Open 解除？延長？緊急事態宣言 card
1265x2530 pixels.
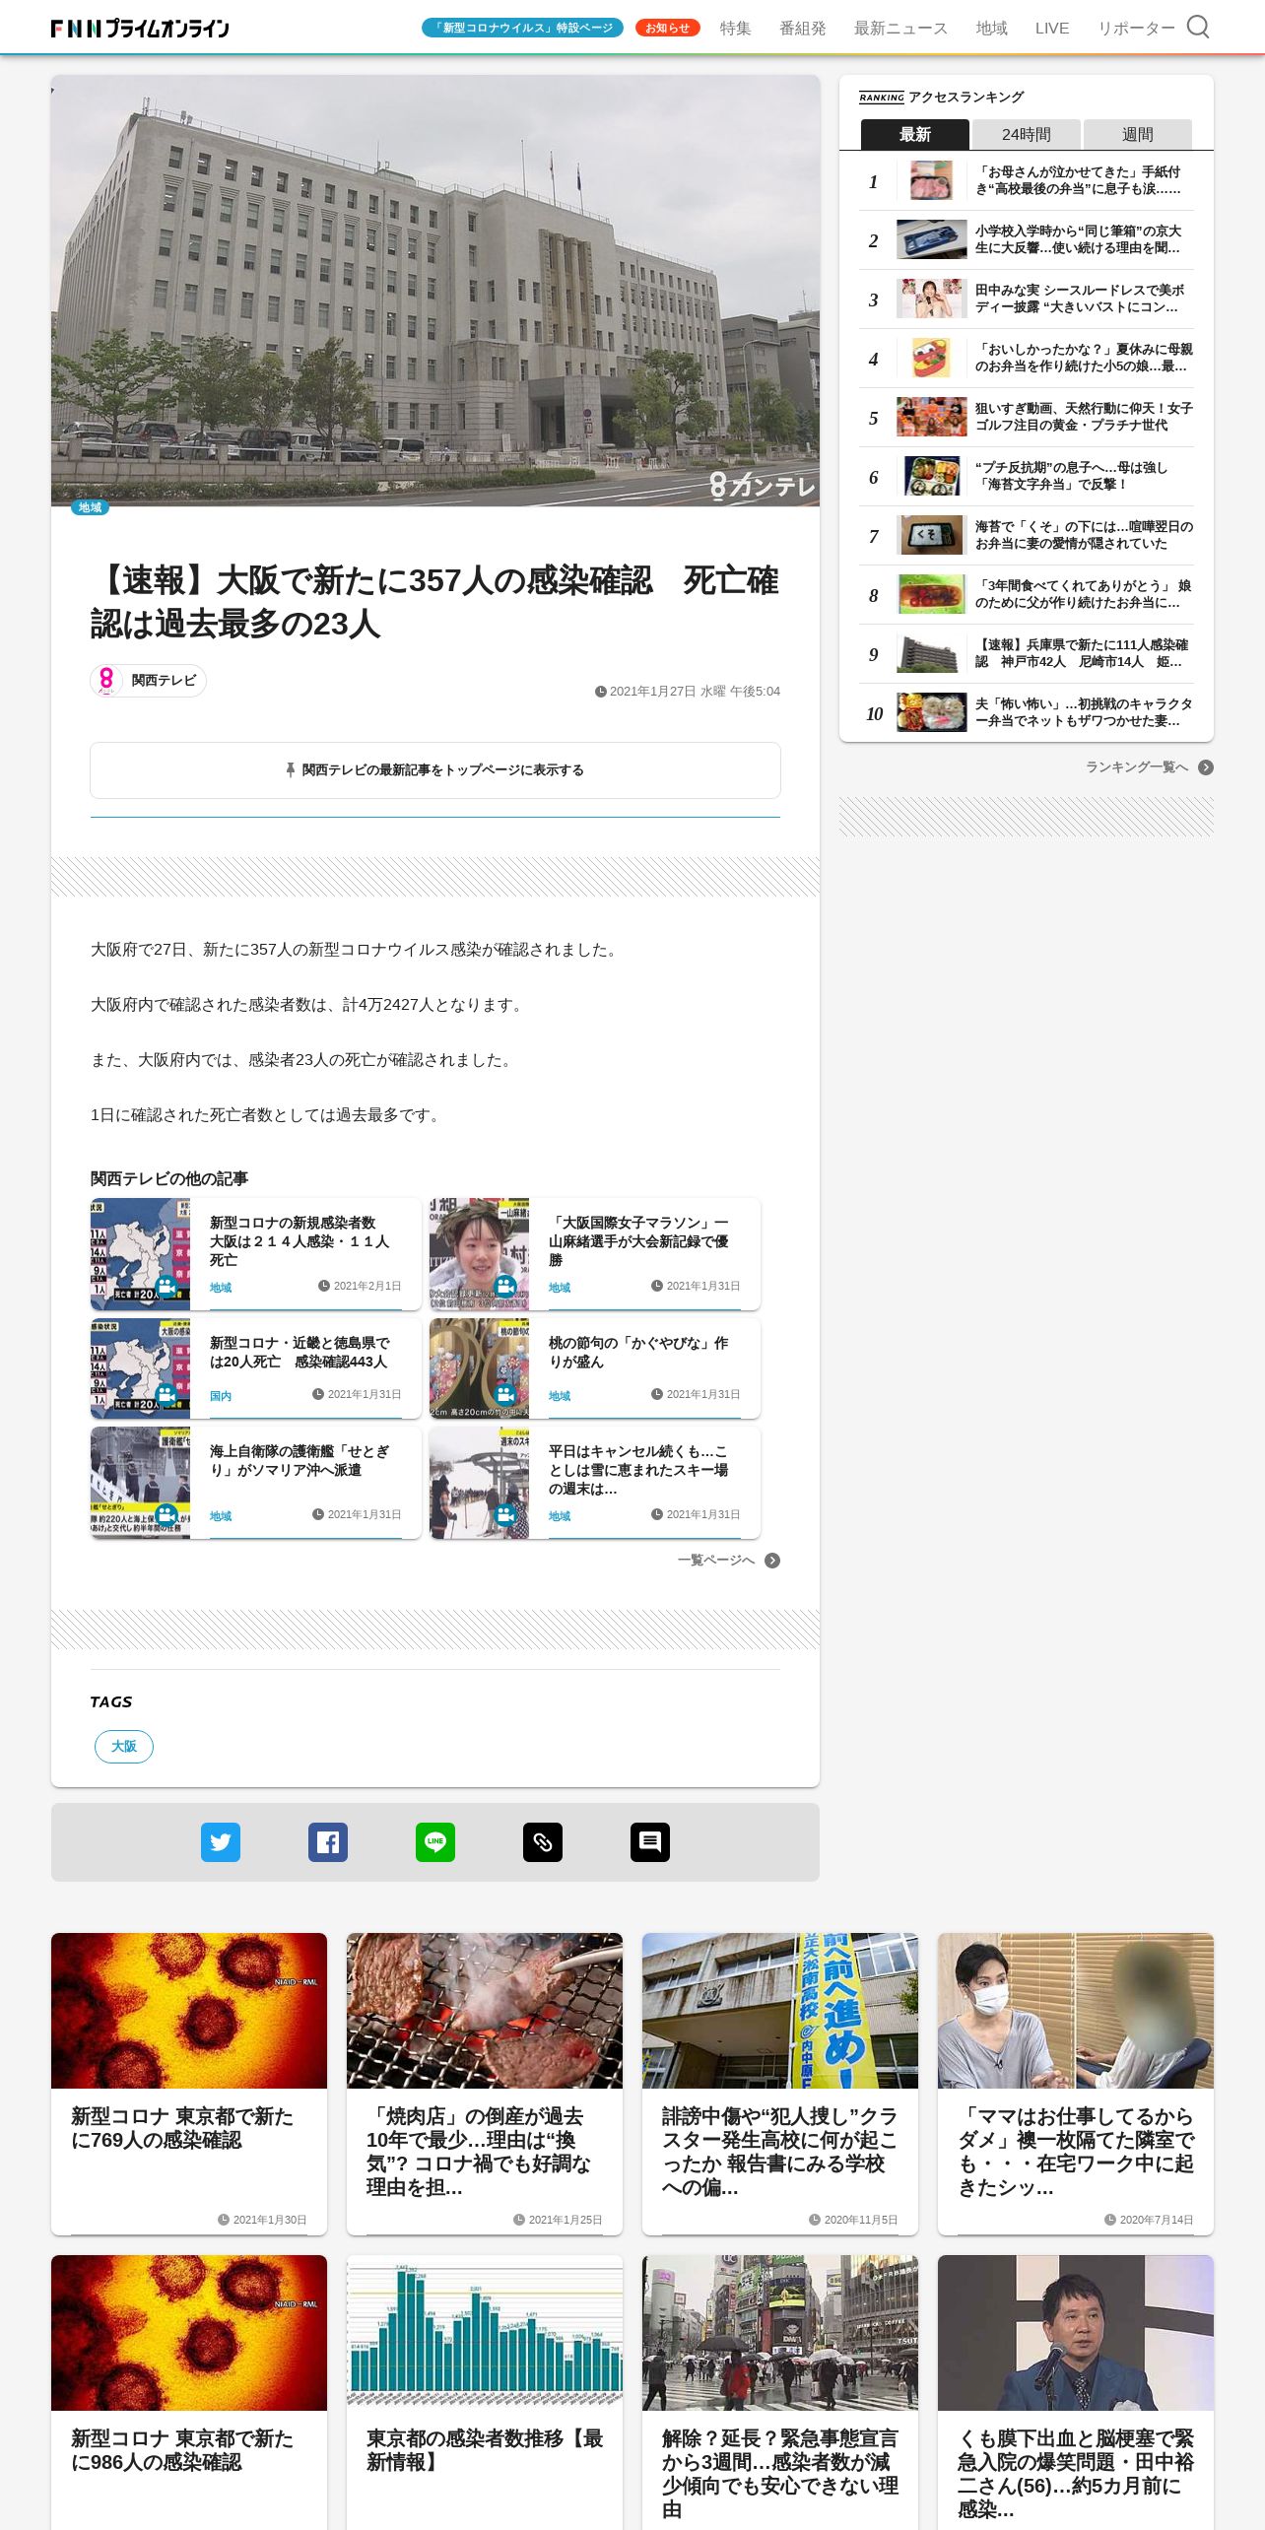(780, 2392)
